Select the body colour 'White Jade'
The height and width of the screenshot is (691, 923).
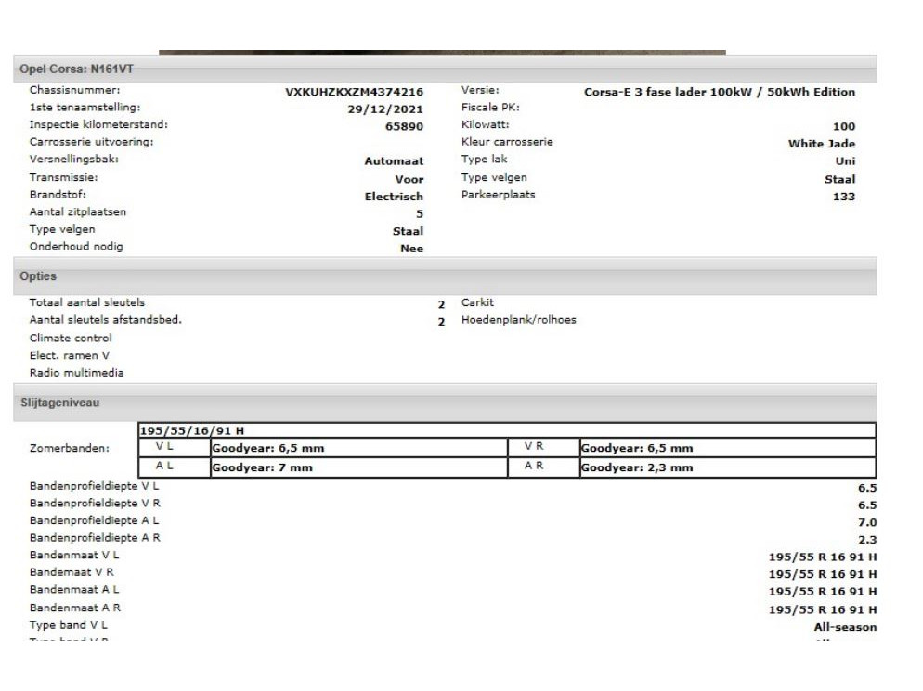point(822,144)
